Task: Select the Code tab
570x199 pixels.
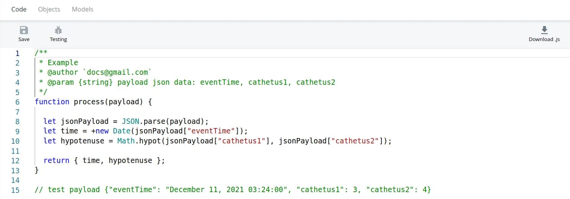Action: coord(19,9)
